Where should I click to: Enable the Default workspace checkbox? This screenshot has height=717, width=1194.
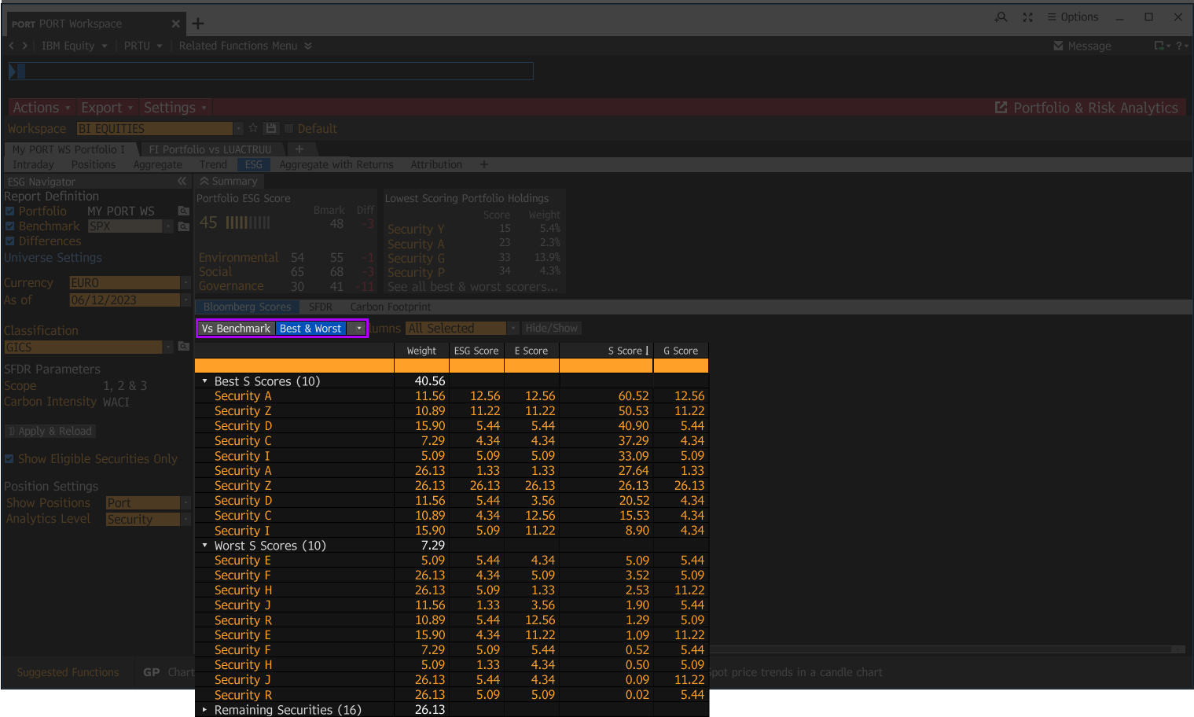(288, 128)
